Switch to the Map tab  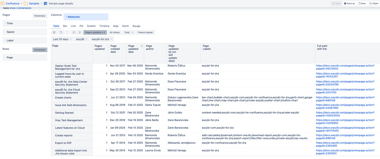pyautogui.click(x=116, y=26)
